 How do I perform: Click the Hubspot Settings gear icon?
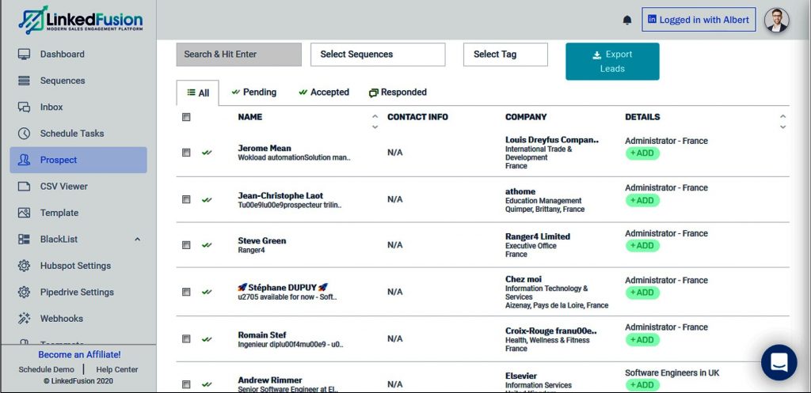pos(24,266)
